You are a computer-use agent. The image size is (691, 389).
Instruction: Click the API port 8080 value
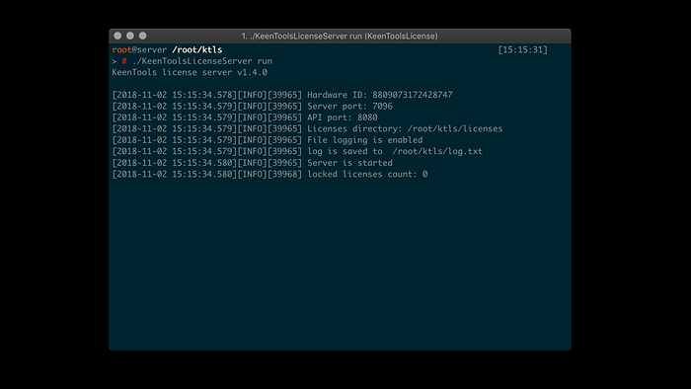(x=367, y=117)
